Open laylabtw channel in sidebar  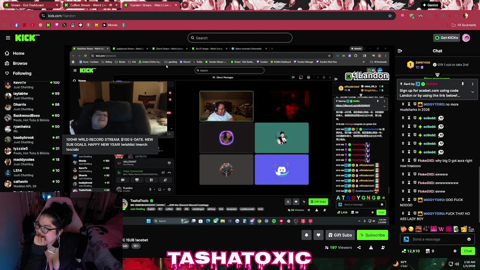[x=32, y=96]
